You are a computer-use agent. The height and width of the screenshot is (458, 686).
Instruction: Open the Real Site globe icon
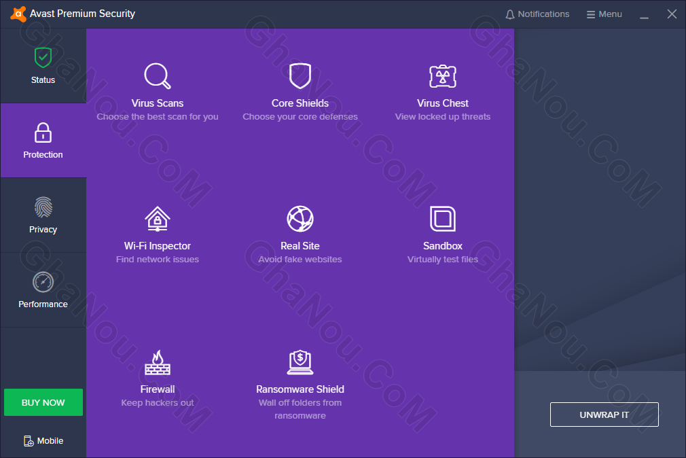pyautogui.click(x=300, y=219)
